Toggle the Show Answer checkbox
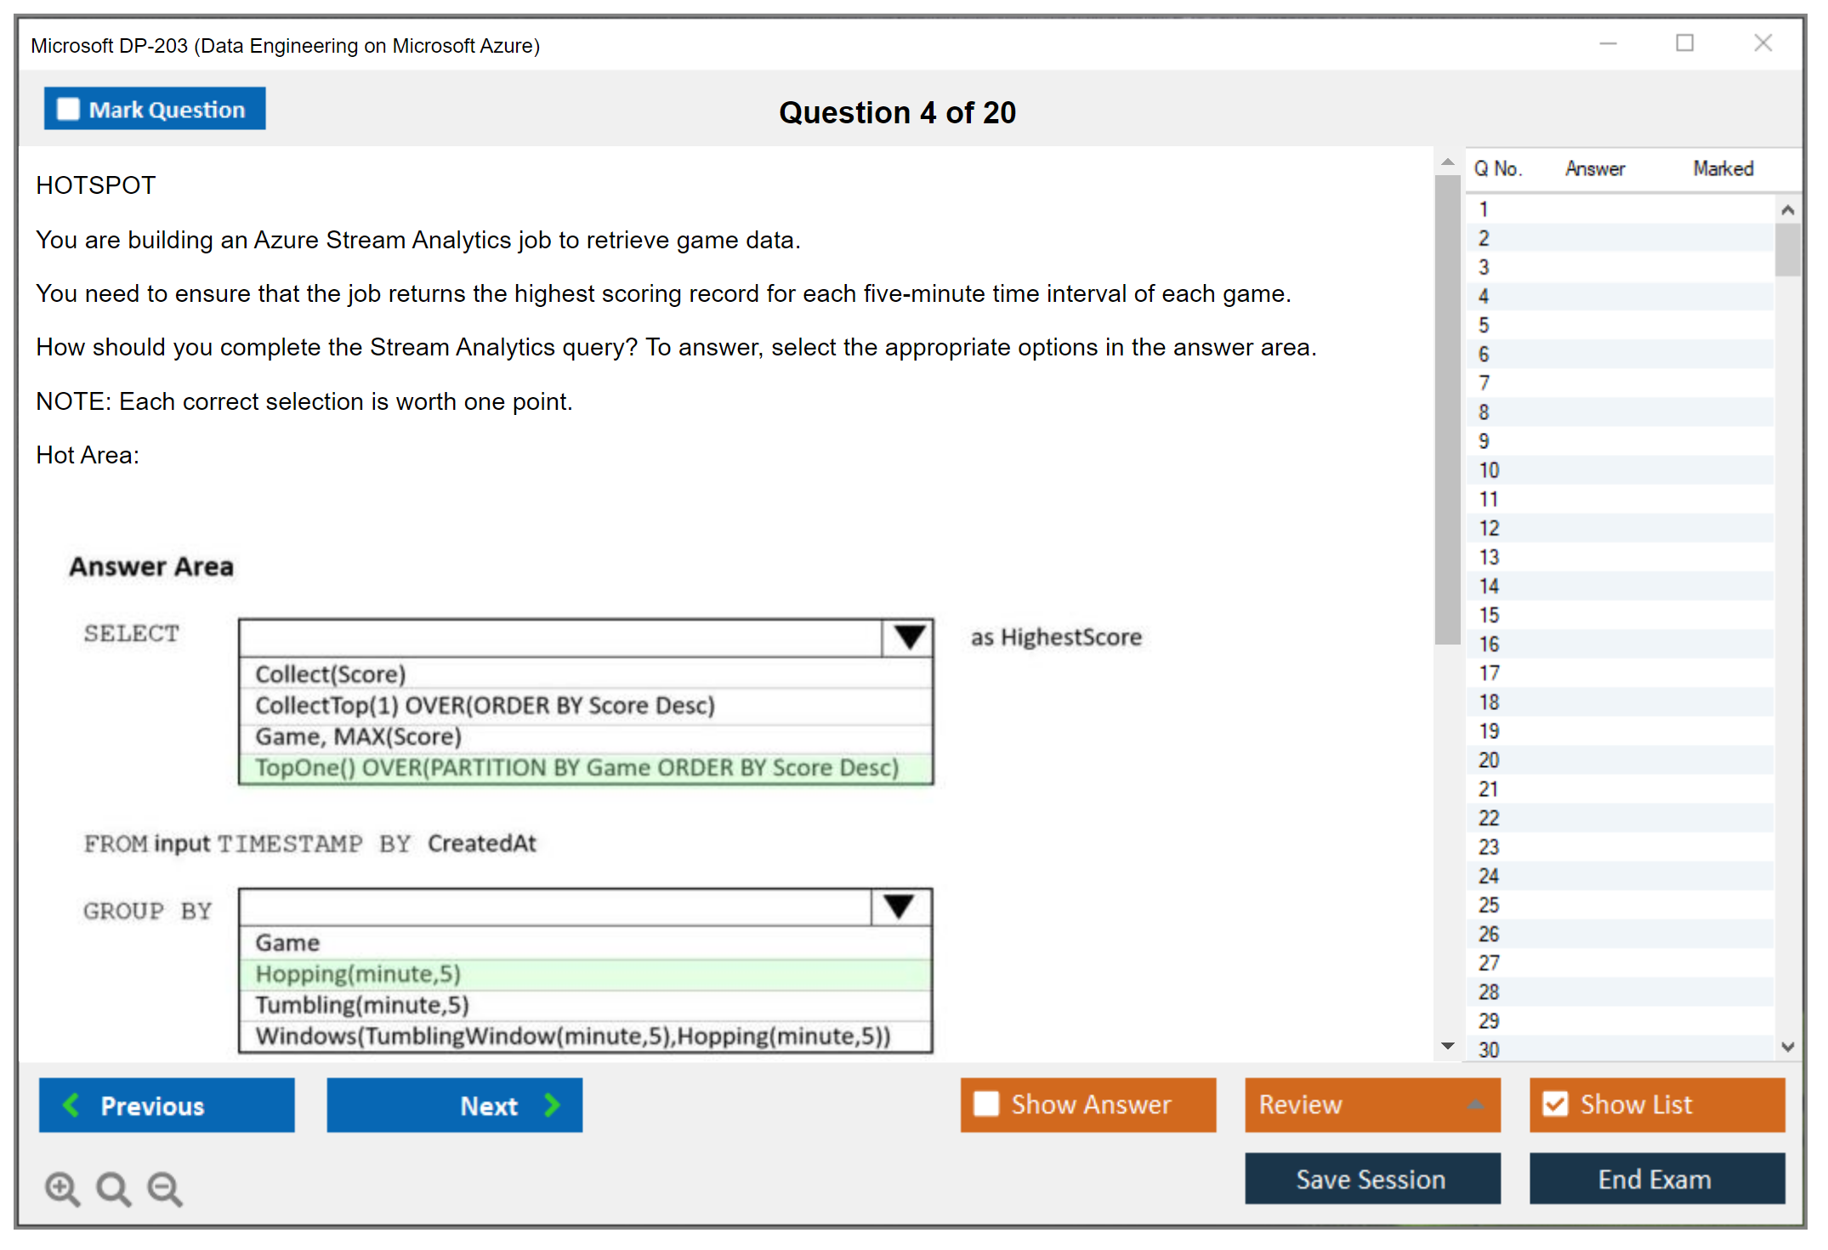The width and height of the screenshot is (1828, 1250). [986, 1104]
